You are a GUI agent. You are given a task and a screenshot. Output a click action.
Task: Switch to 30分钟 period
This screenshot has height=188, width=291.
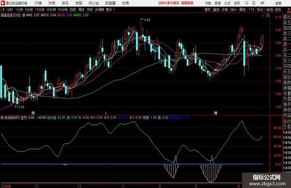[51, 10]
